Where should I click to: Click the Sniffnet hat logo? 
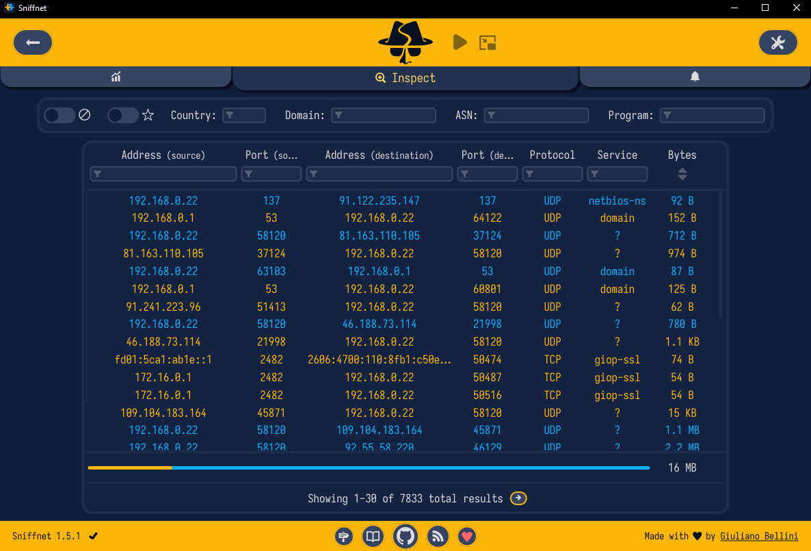point(405,42)
